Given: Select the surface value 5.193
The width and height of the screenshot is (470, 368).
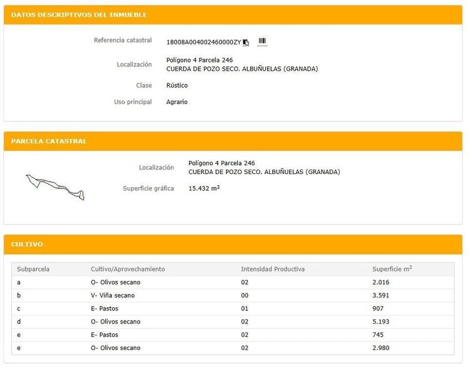Looking at the screenshot, I should pos(381,322).
